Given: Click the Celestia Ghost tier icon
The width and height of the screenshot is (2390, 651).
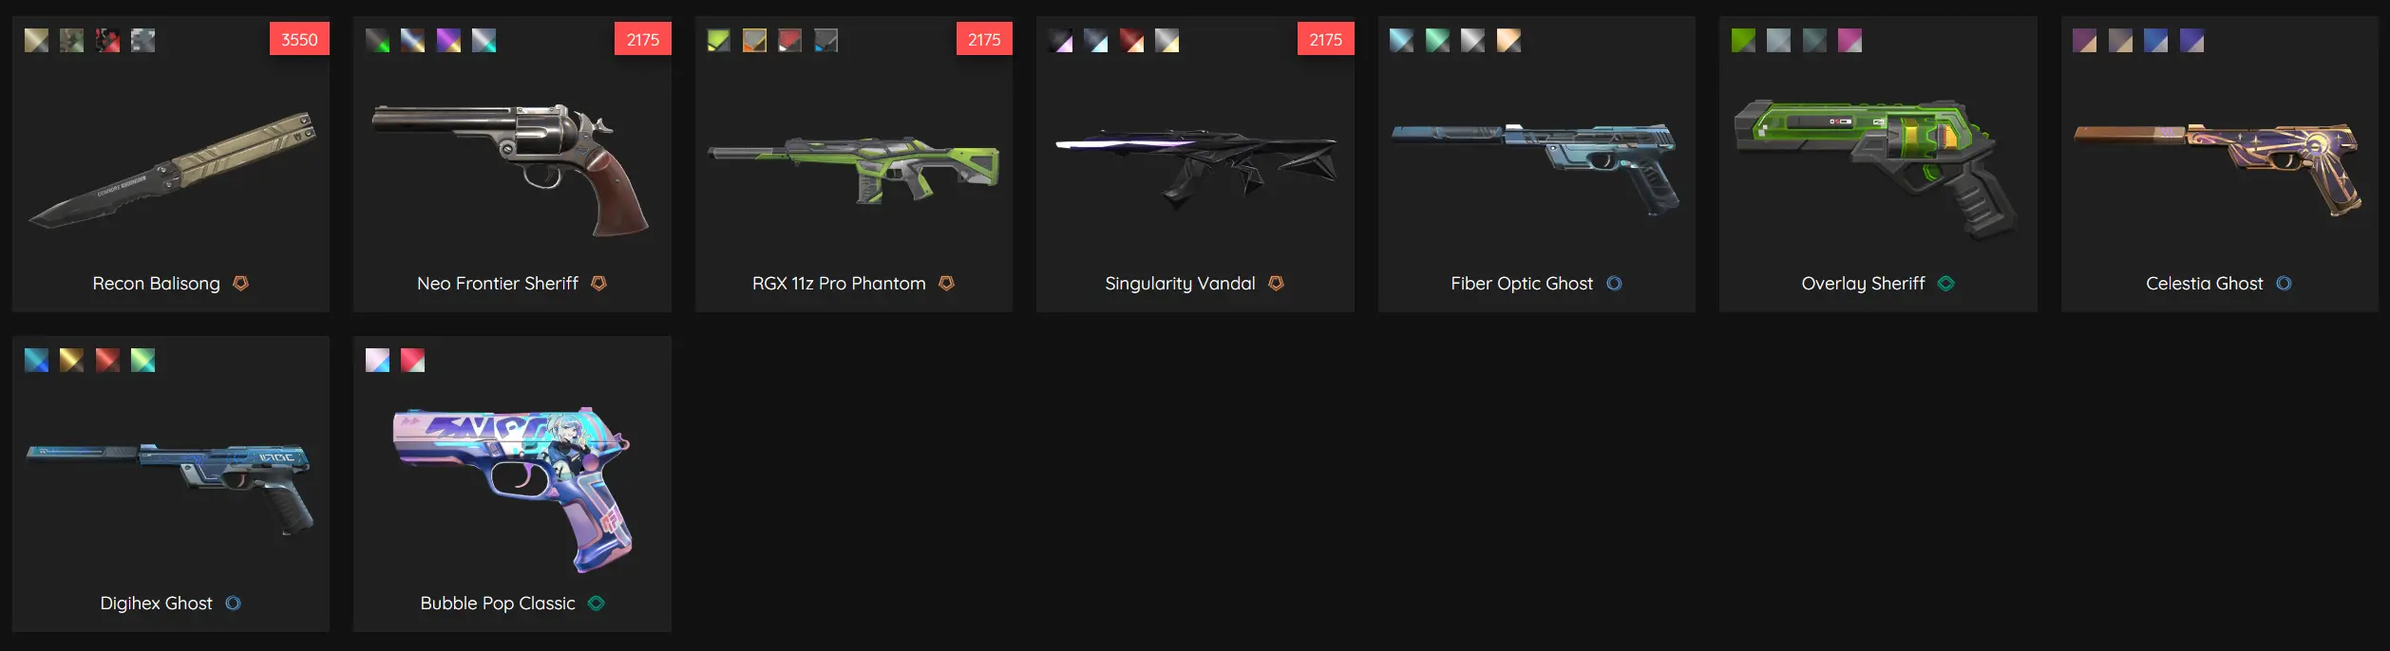Looking at the screenshot, I should [2284, 283].
